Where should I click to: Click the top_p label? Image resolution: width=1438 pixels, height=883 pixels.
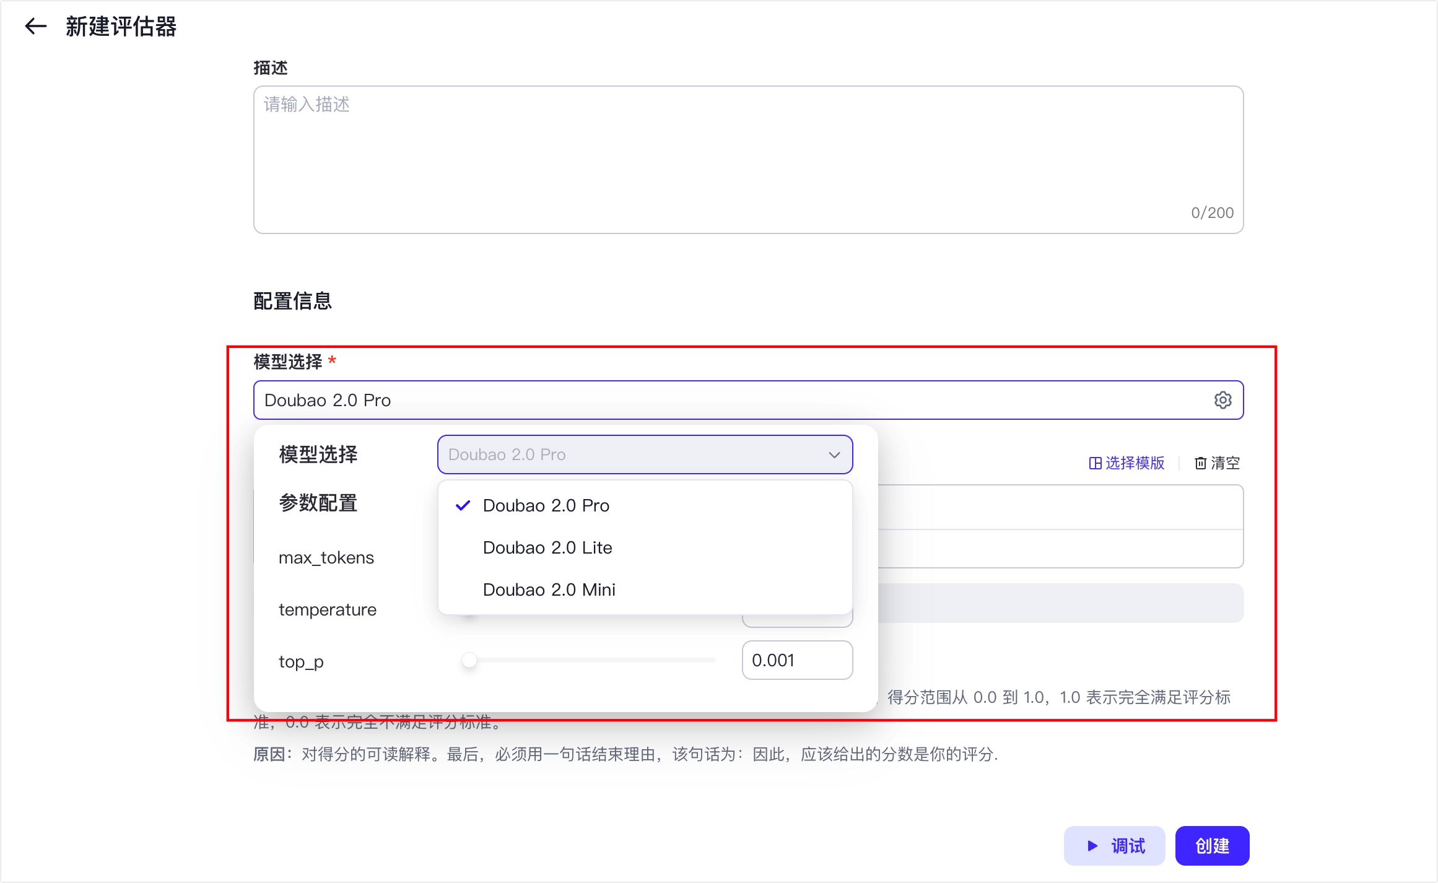(x=301, y=662)
